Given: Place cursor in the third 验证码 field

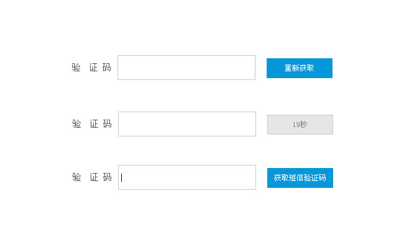Looking at the screenshot, I should (186, 177).
